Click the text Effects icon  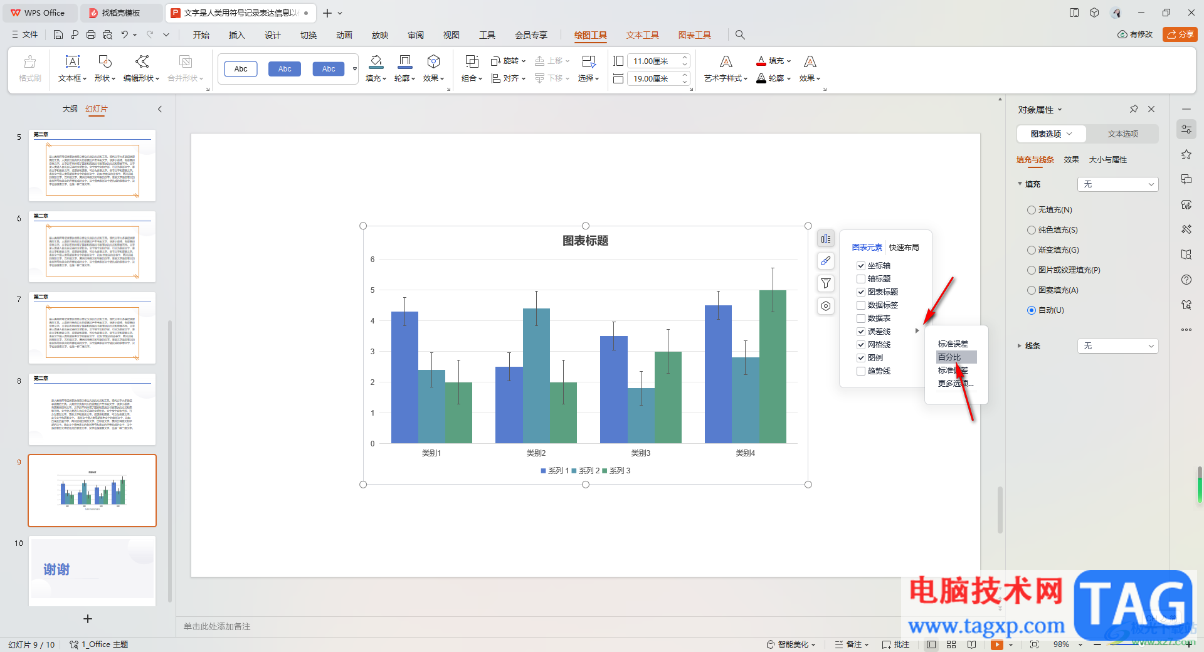point(810,61)
